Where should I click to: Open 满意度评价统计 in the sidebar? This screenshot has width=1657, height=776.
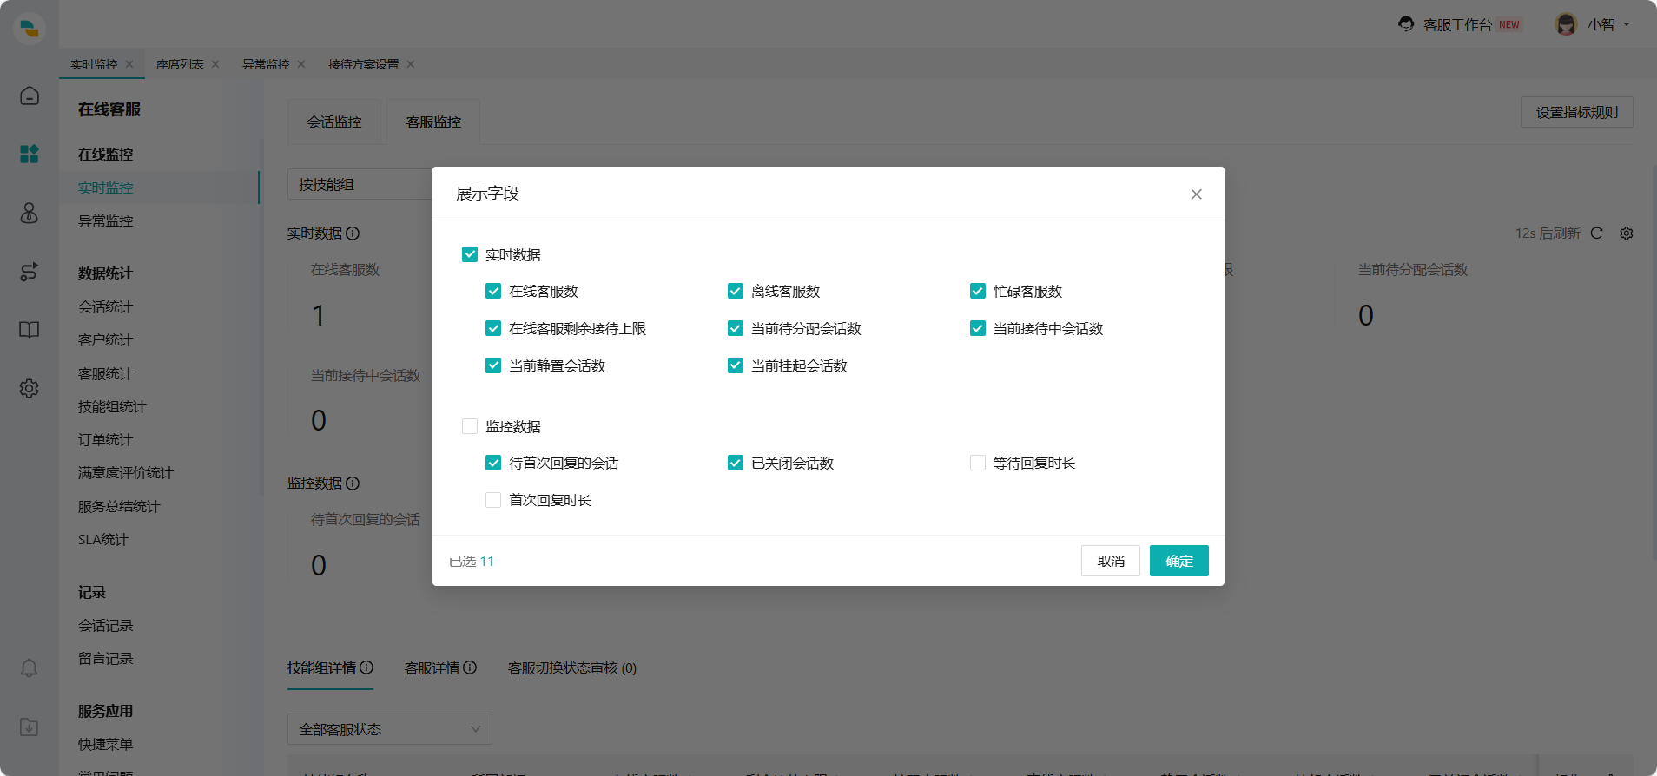point(126,472)
